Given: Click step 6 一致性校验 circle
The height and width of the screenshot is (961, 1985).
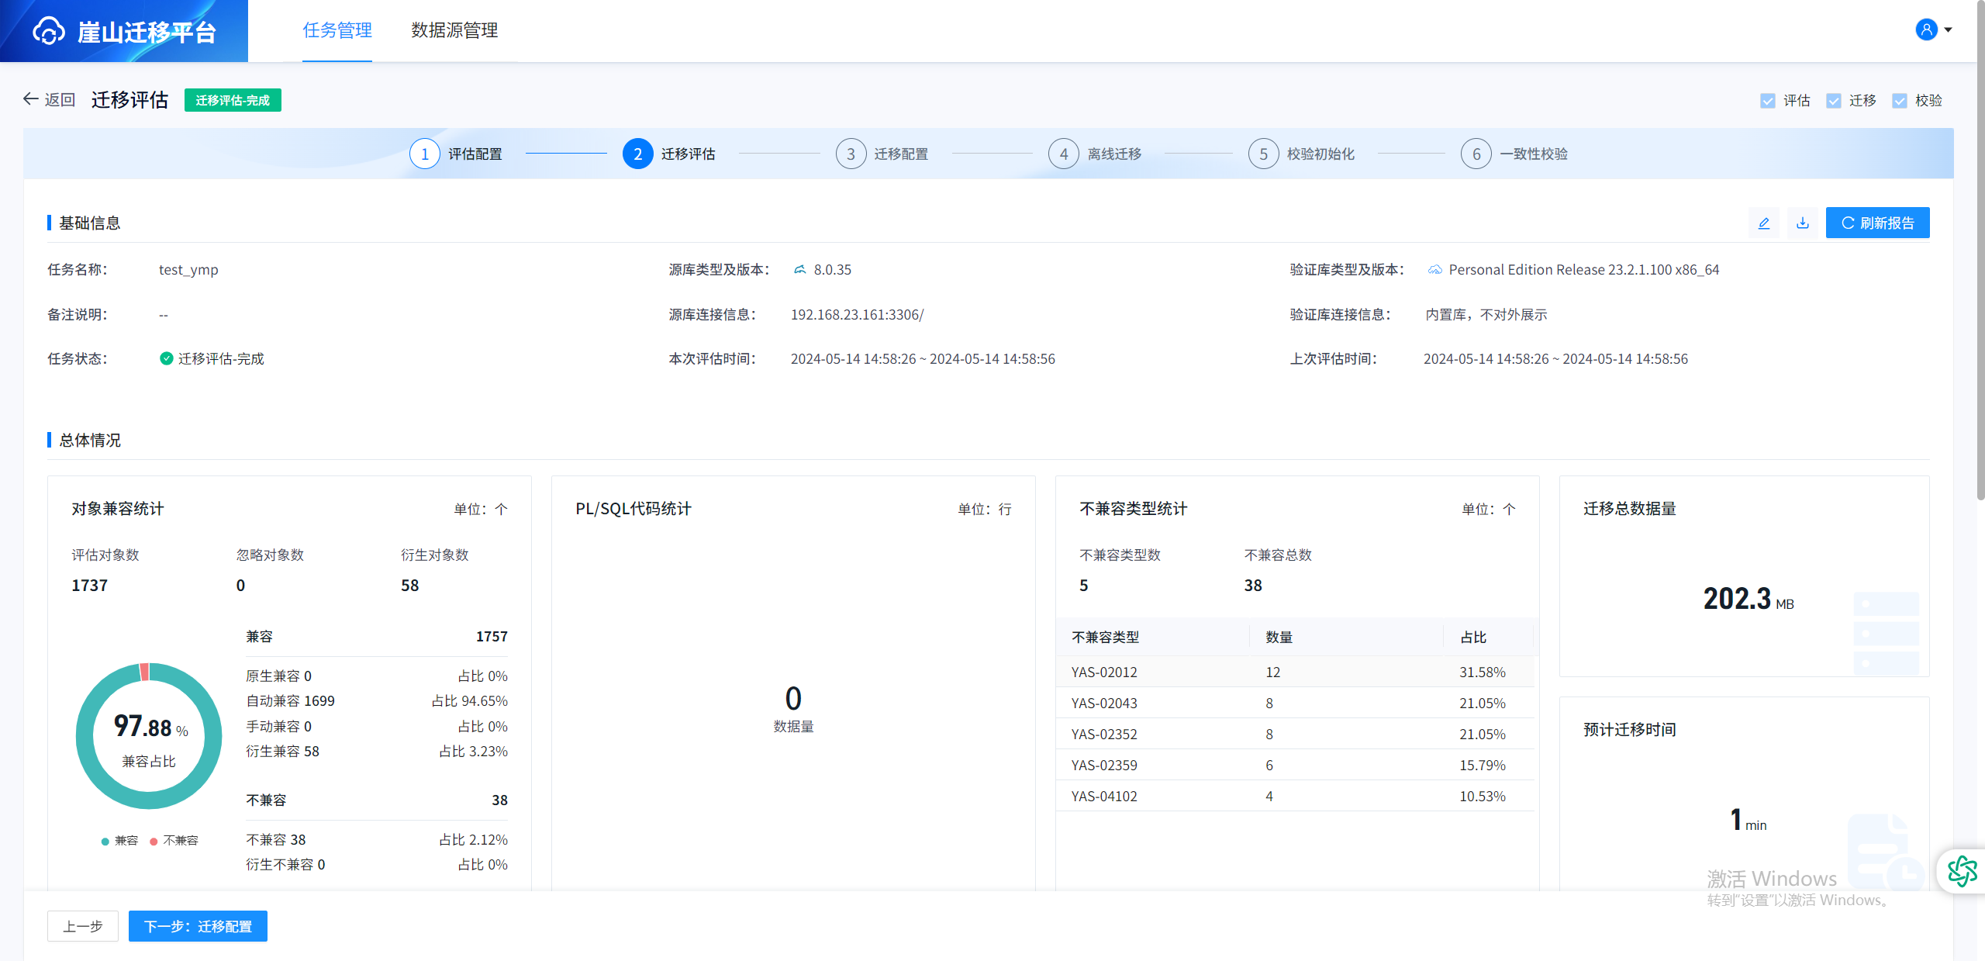Looking at the screenshot, I should [1476, 154].
